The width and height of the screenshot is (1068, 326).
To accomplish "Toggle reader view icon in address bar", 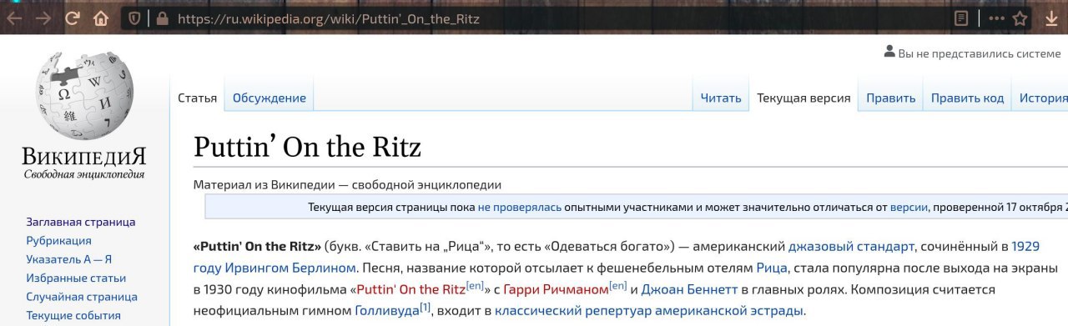I will [961, 18].
